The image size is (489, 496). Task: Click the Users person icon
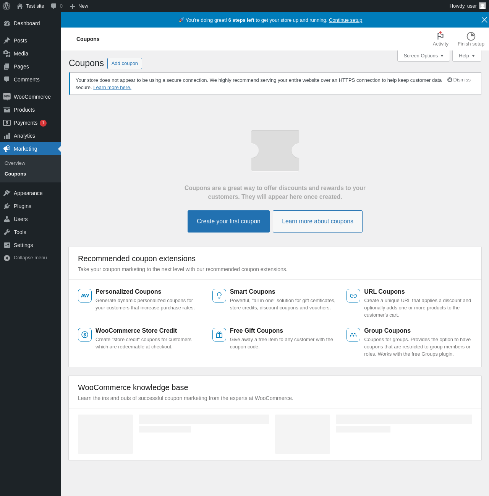pyautogui.click(x=7, y=219)
